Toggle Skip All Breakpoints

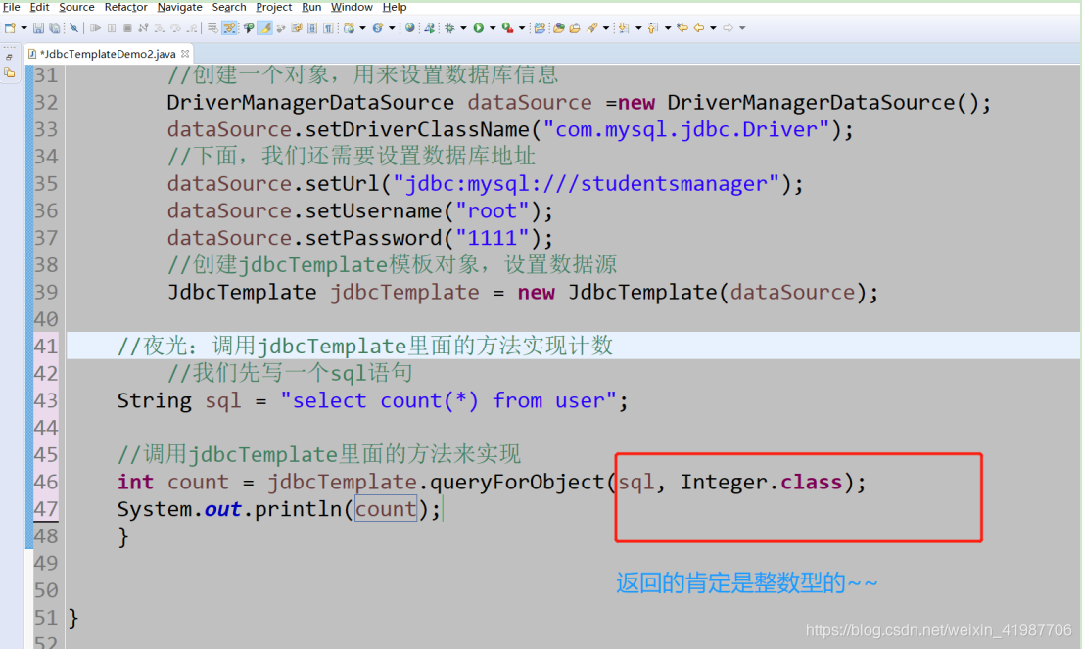pos(73,28)
